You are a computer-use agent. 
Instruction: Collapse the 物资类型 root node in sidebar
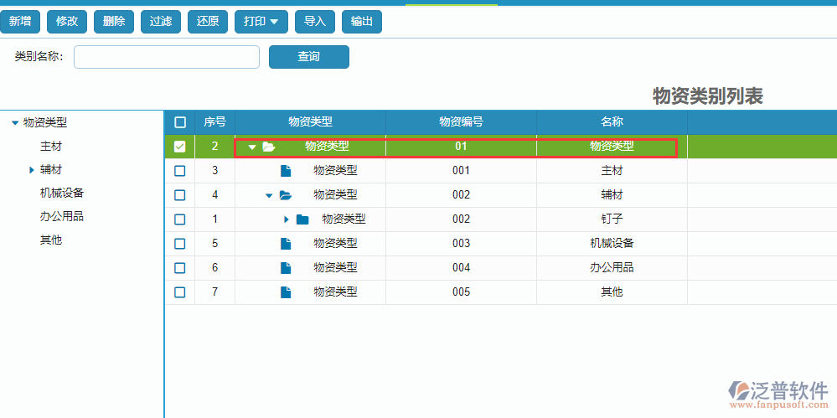[x=15, y=123]
